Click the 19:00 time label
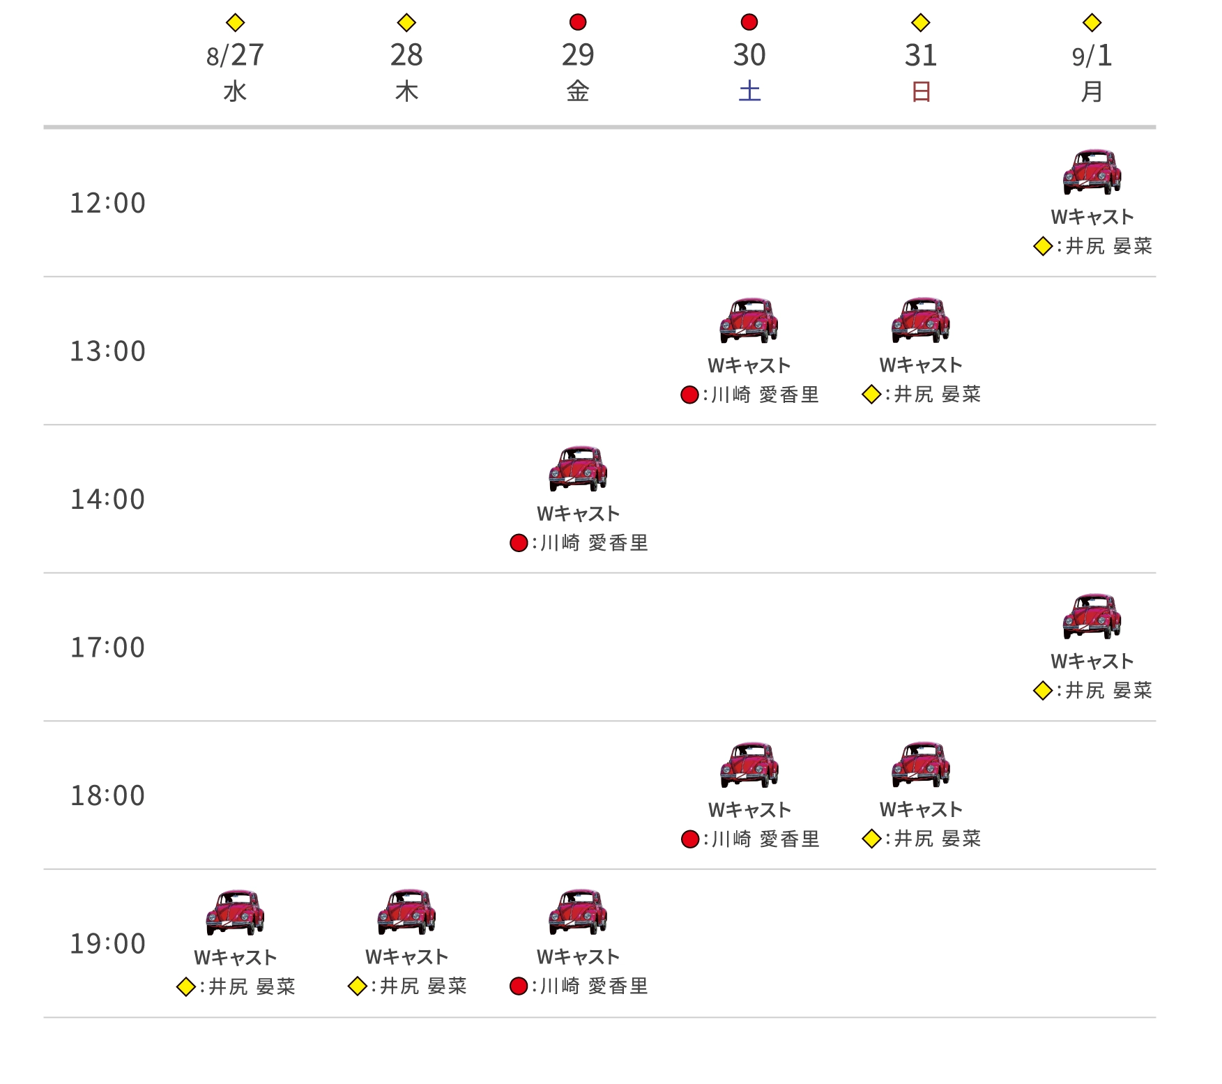Screen dimensions: 1222x1084 coord(108,944)
